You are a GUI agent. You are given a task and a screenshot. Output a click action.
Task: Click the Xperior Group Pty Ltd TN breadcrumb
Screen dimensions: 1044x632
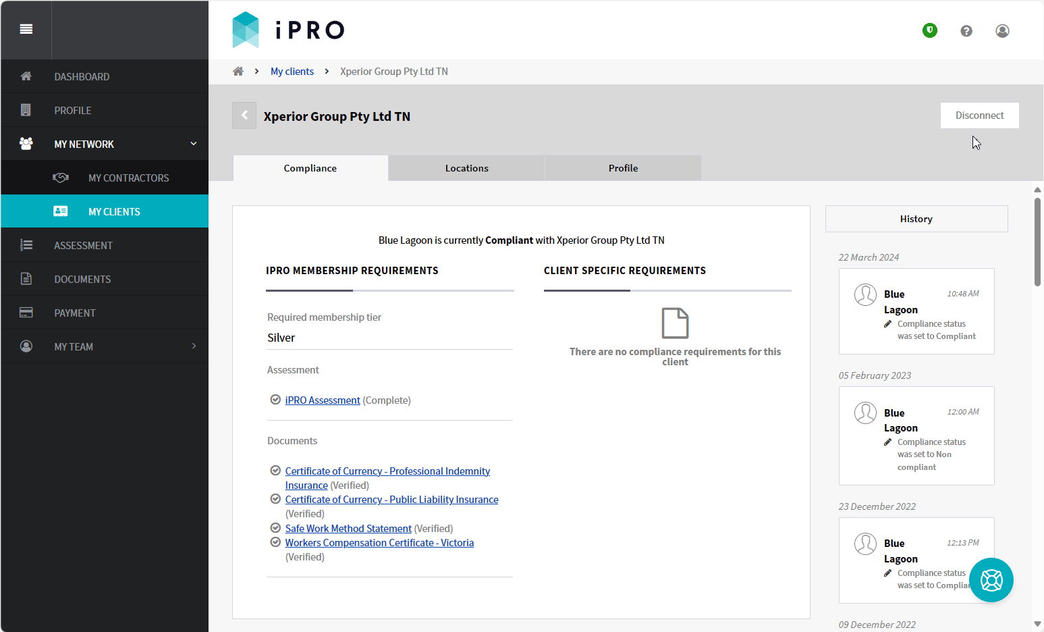pos(394,72)
